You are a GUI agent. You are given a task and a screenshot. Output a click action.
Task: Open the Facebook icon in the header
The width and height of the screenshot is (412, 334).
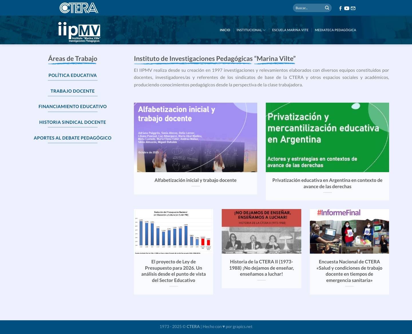coord(340,8)
